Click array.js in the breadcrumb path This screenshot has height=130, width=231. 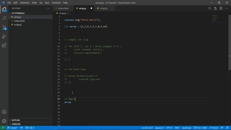pyautogui.click(x=62, y=13)
